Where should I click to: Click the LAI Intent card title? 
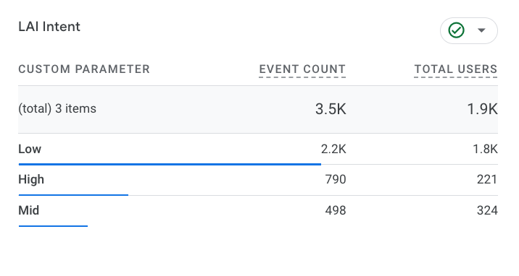49,27
